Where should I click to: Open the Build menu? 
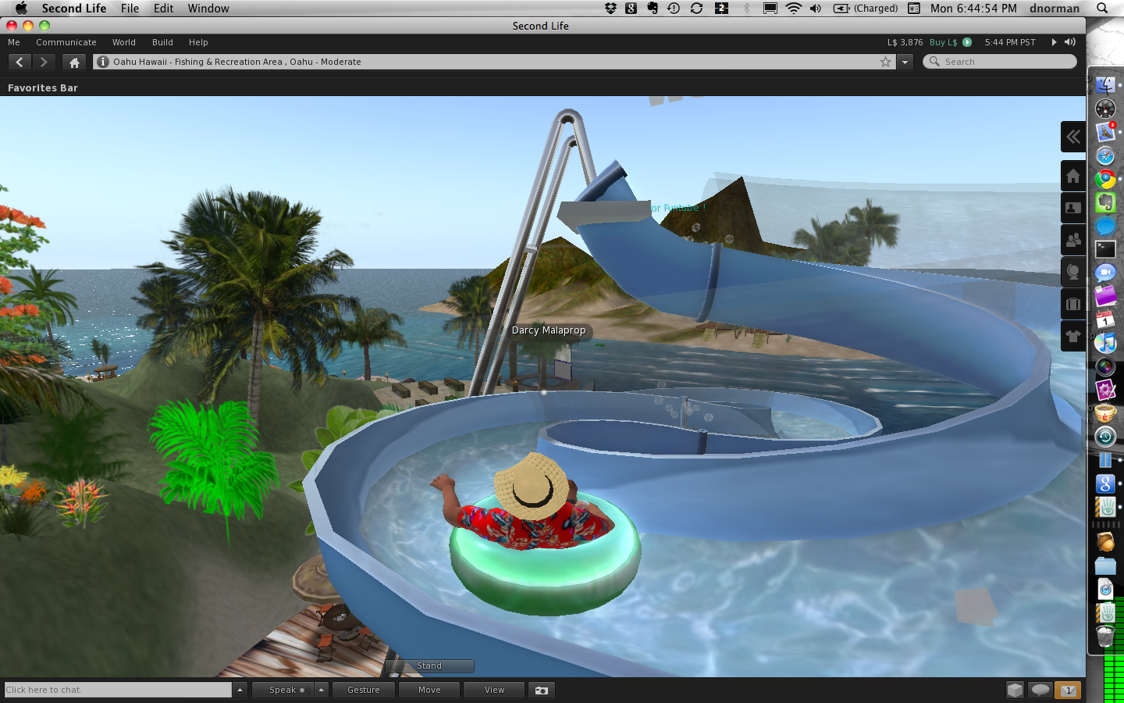162,42
